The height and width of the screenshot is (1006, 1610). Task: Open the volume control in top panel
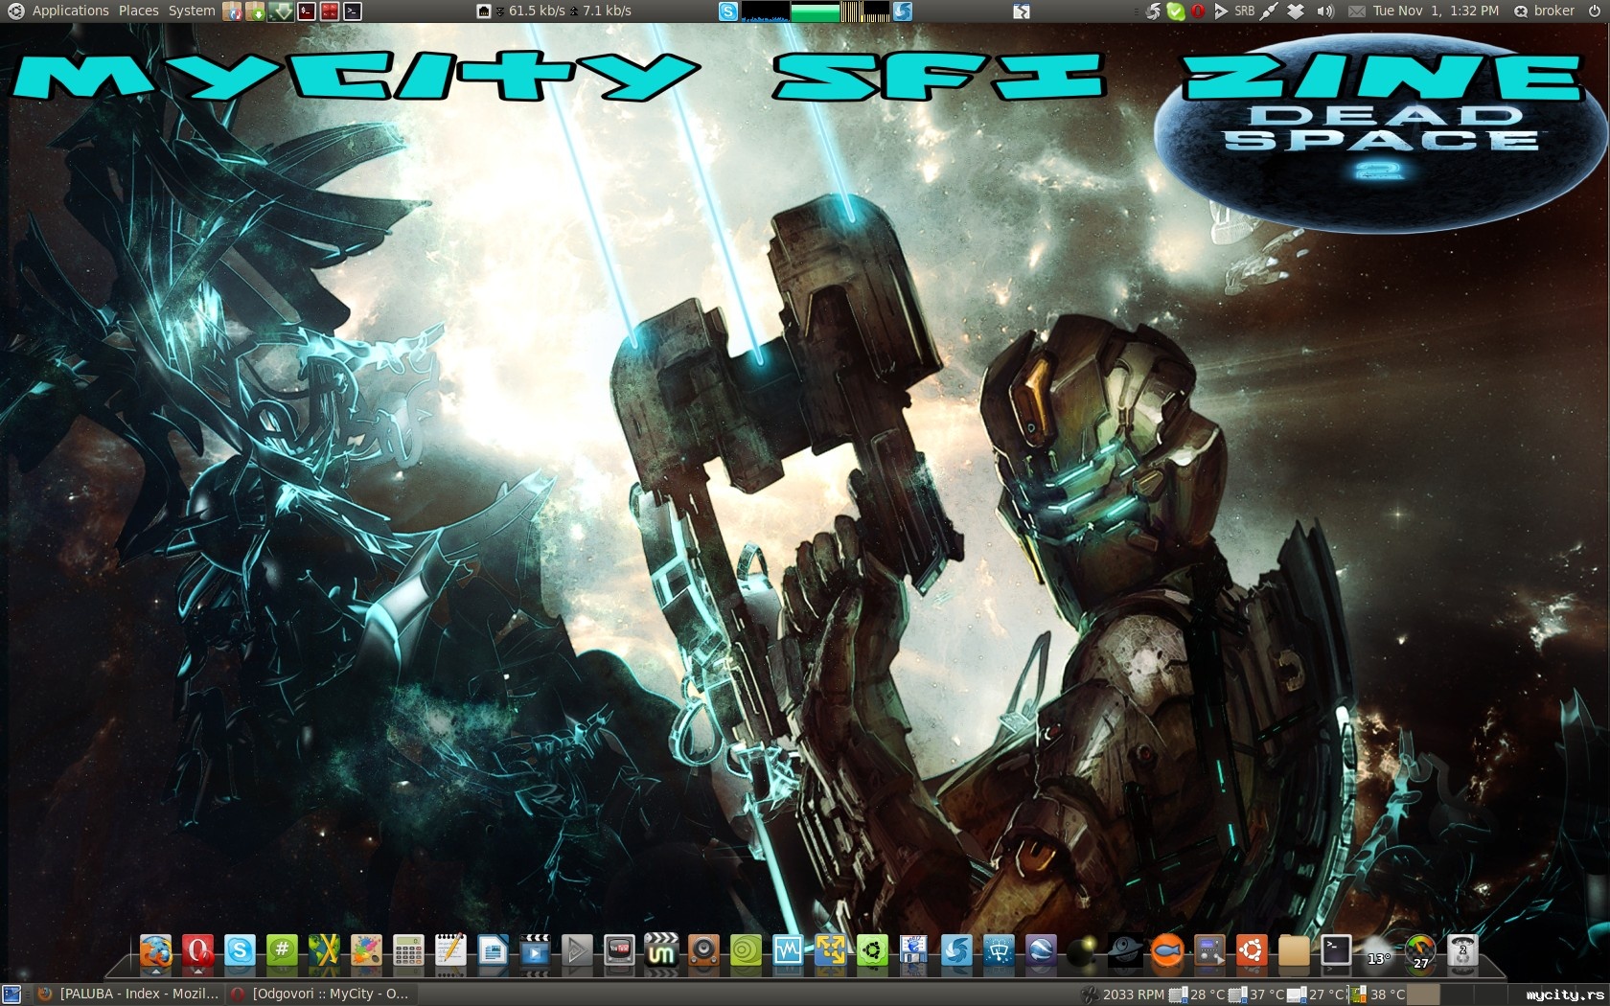(1325, 11)
